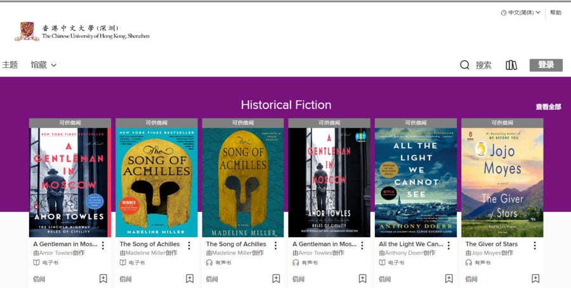Open A Gentleman in Moscow audiobook cover
Screen dimensions: 571x288
point(329,183)
